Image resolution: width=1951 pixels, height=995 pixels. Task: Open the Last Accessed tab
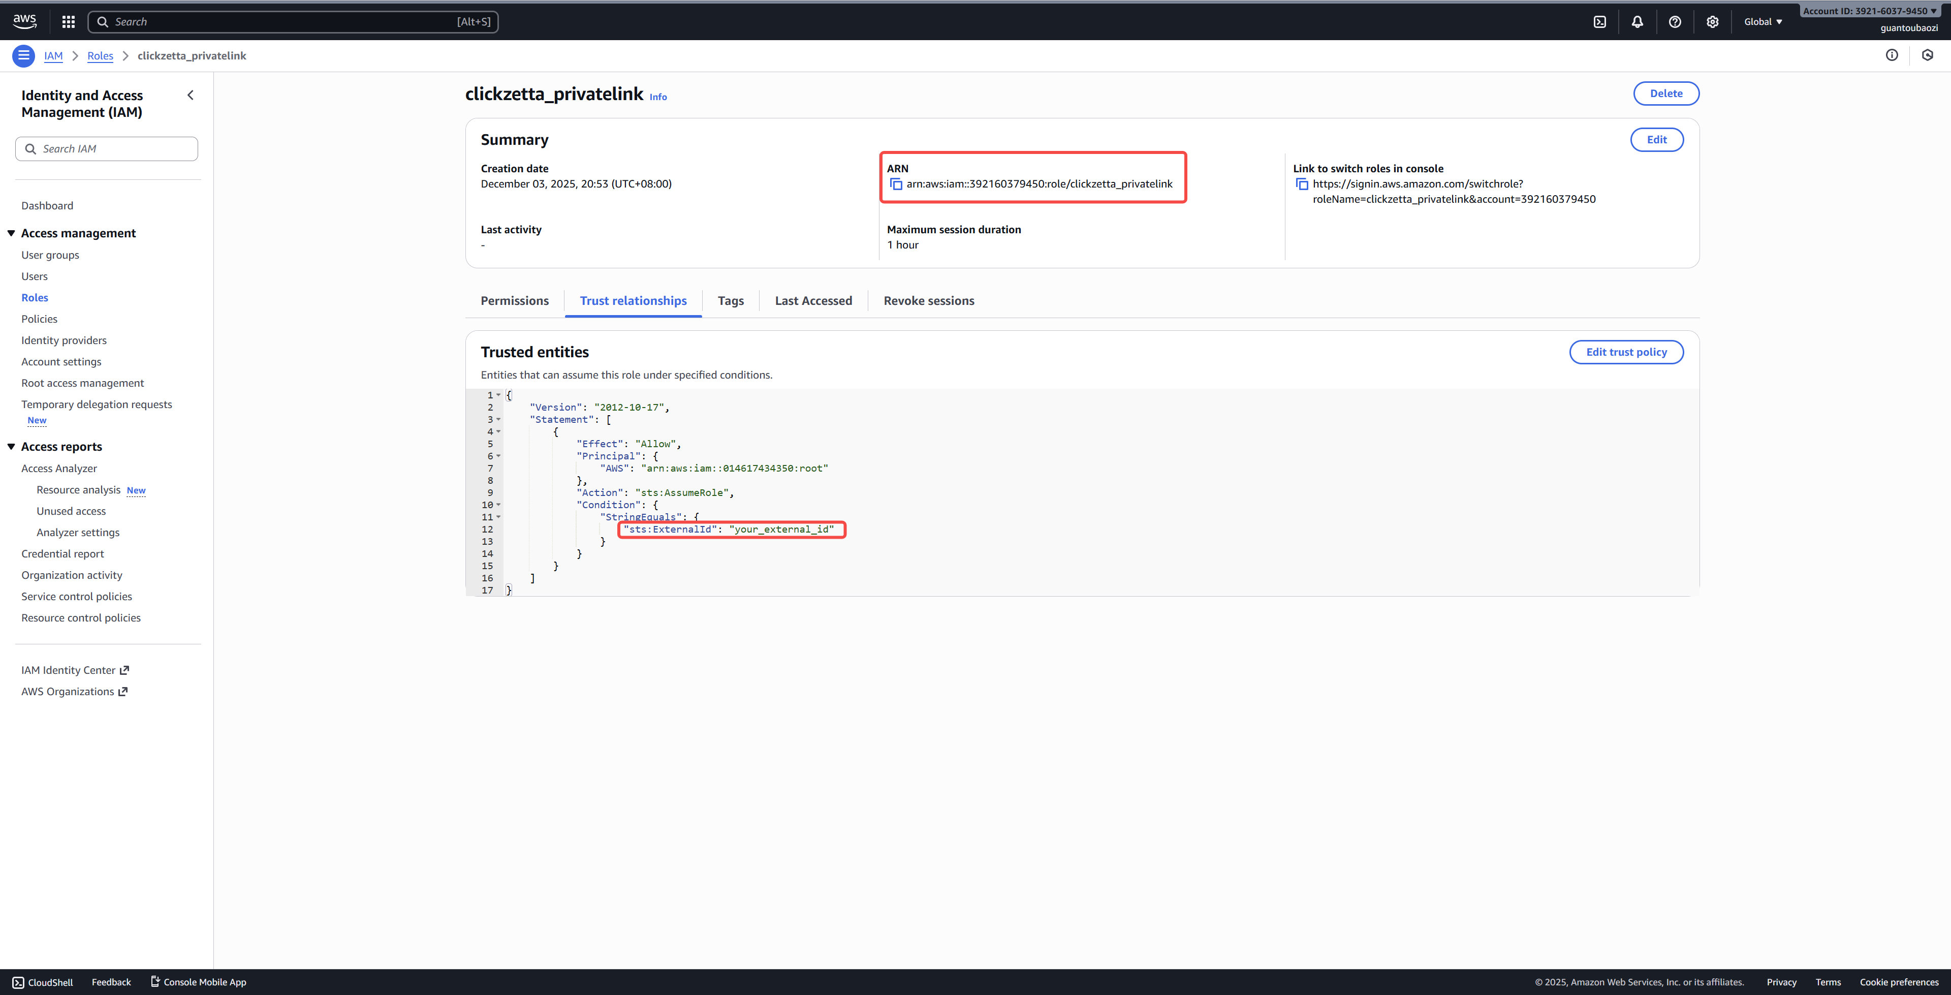tap(813, 301)
